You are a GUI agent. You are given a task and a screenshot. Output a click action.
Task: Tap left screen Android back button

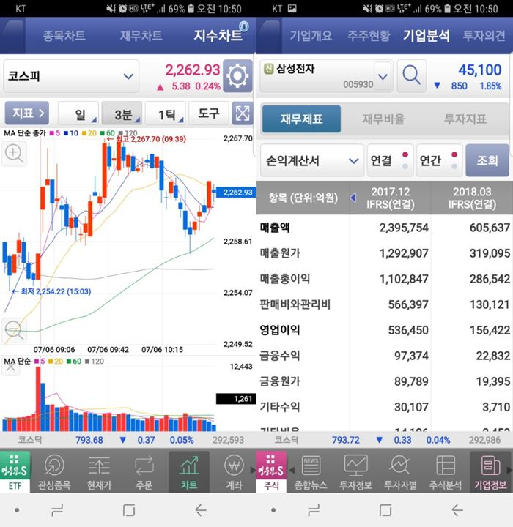[201, 510]
